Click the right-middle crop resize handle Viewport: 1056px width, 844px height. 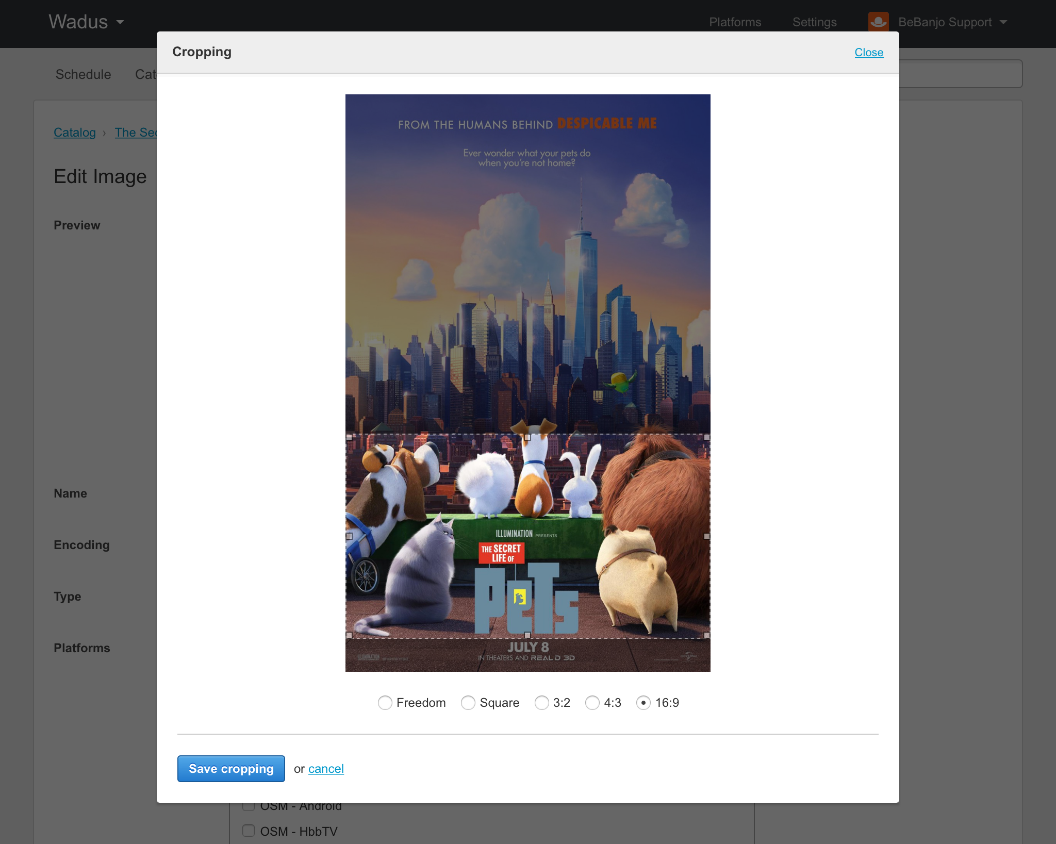coord(707,536)
